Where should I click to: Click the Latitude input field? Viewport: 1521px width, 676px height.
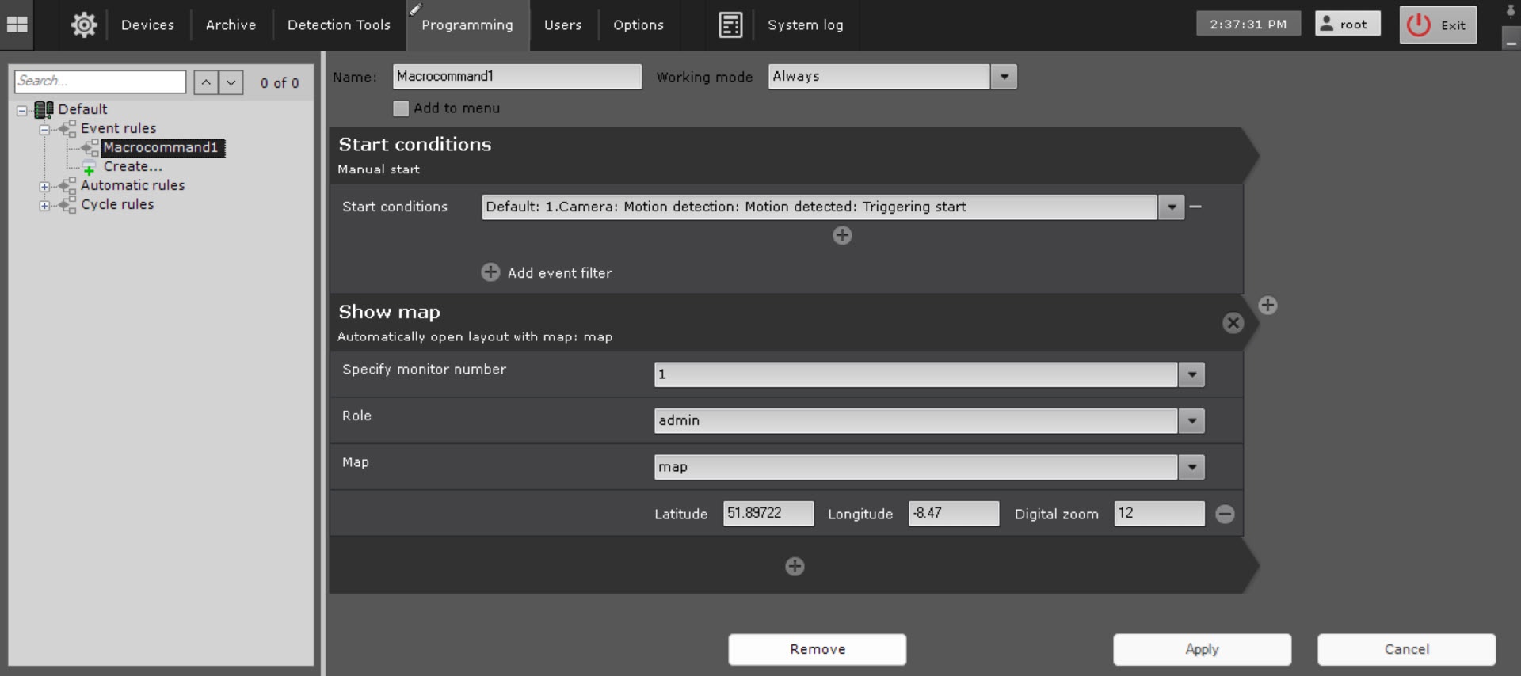(x=767, y=514)
